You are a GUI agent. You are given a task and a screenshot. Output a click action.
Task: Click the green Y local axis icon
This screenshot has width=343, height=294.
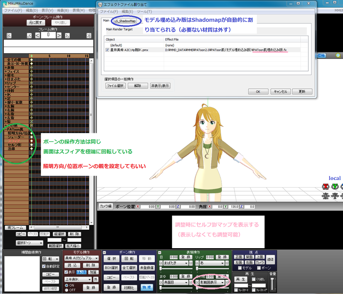point(335,186)
